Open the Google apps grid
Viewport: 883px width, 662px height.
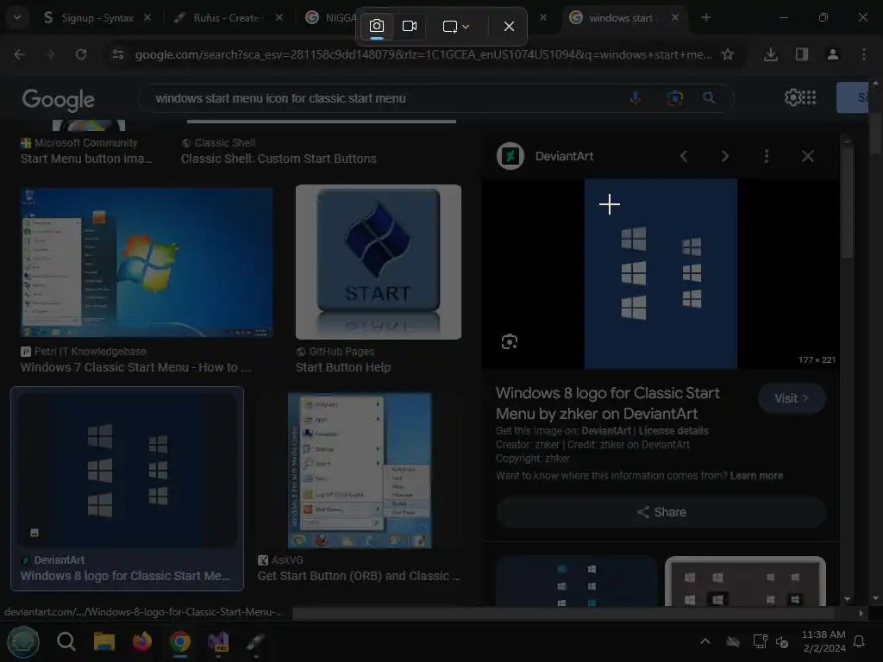coord(809,97)
